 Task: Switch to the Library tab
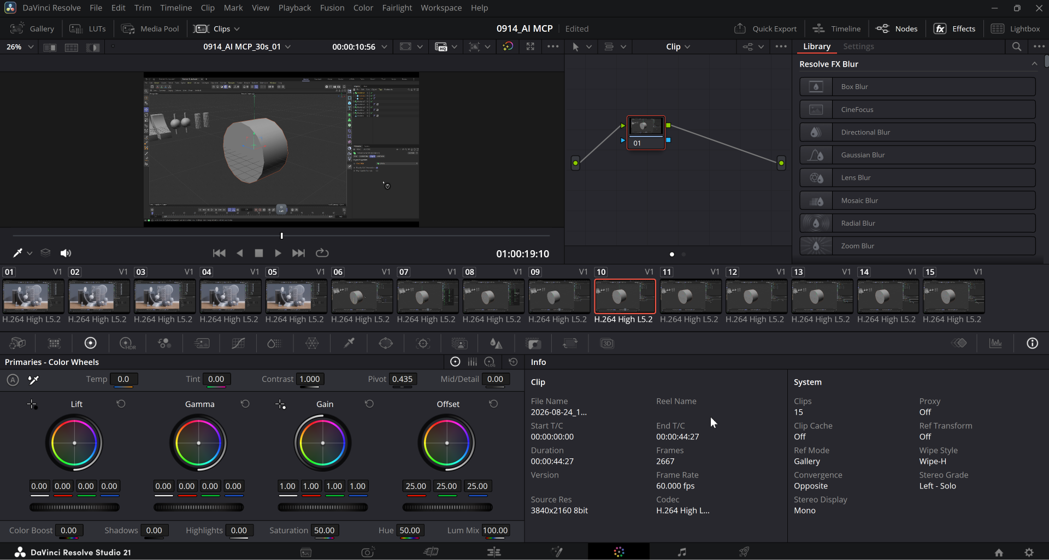pyautogui.click(x=817, y=46)
